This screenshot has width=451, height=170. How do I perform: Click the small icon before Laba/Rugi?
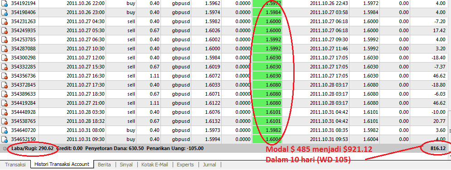(5, 149)
